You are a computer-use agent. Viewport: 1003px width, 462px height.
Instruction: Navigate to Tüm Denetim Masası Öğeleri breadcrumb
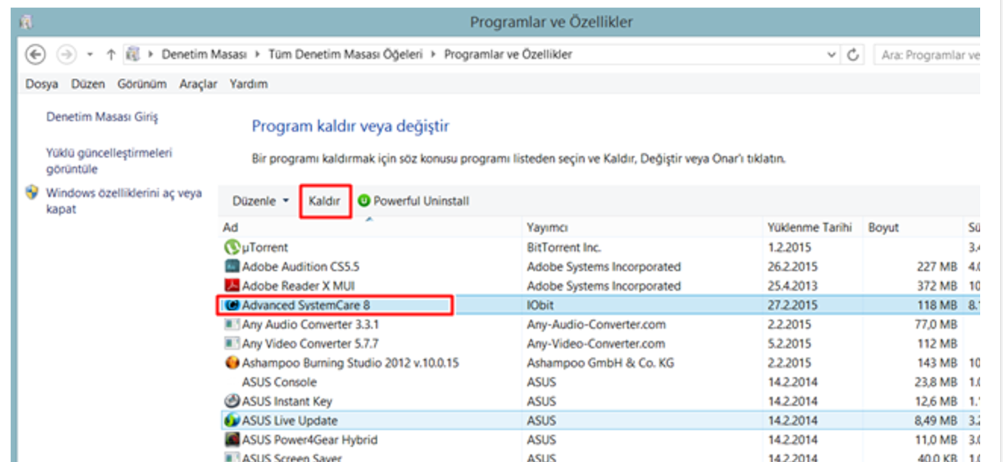[x=345, y=55]
